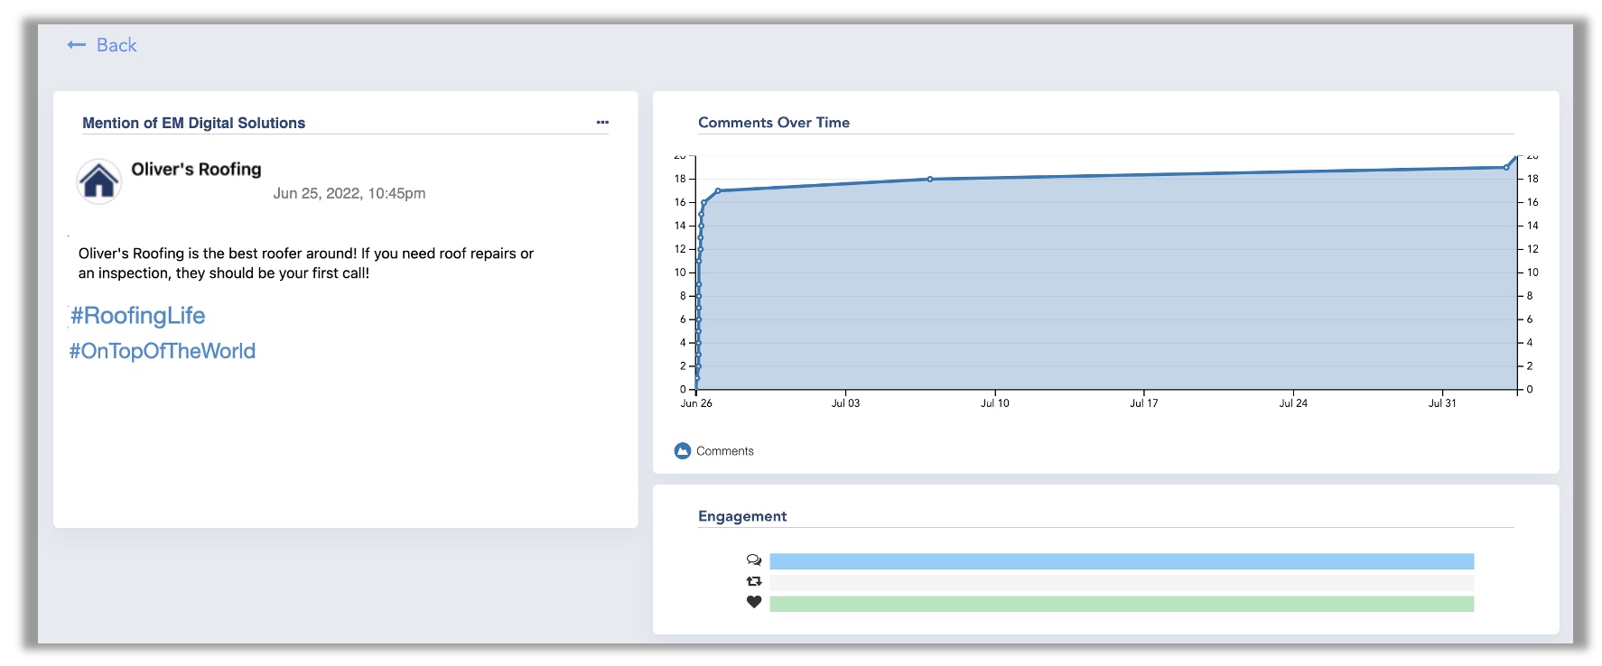Open the three-dot menu on the mention card

[x=602, y=122]
